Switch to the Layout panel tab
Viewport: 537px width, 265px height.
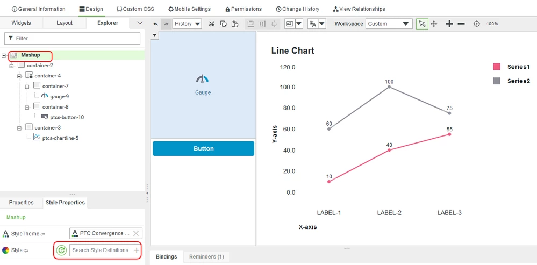(x=65, y=23)
